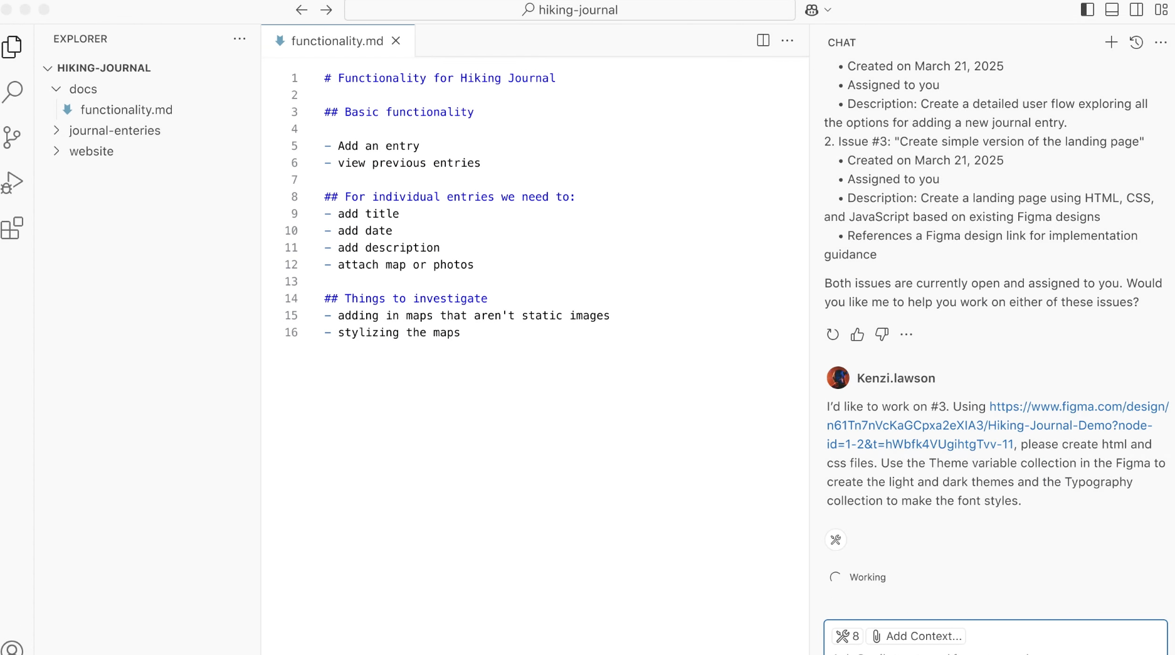Open functionality.md in the file tree
This screenshot has height=655, width=1175.
point(126,110)
